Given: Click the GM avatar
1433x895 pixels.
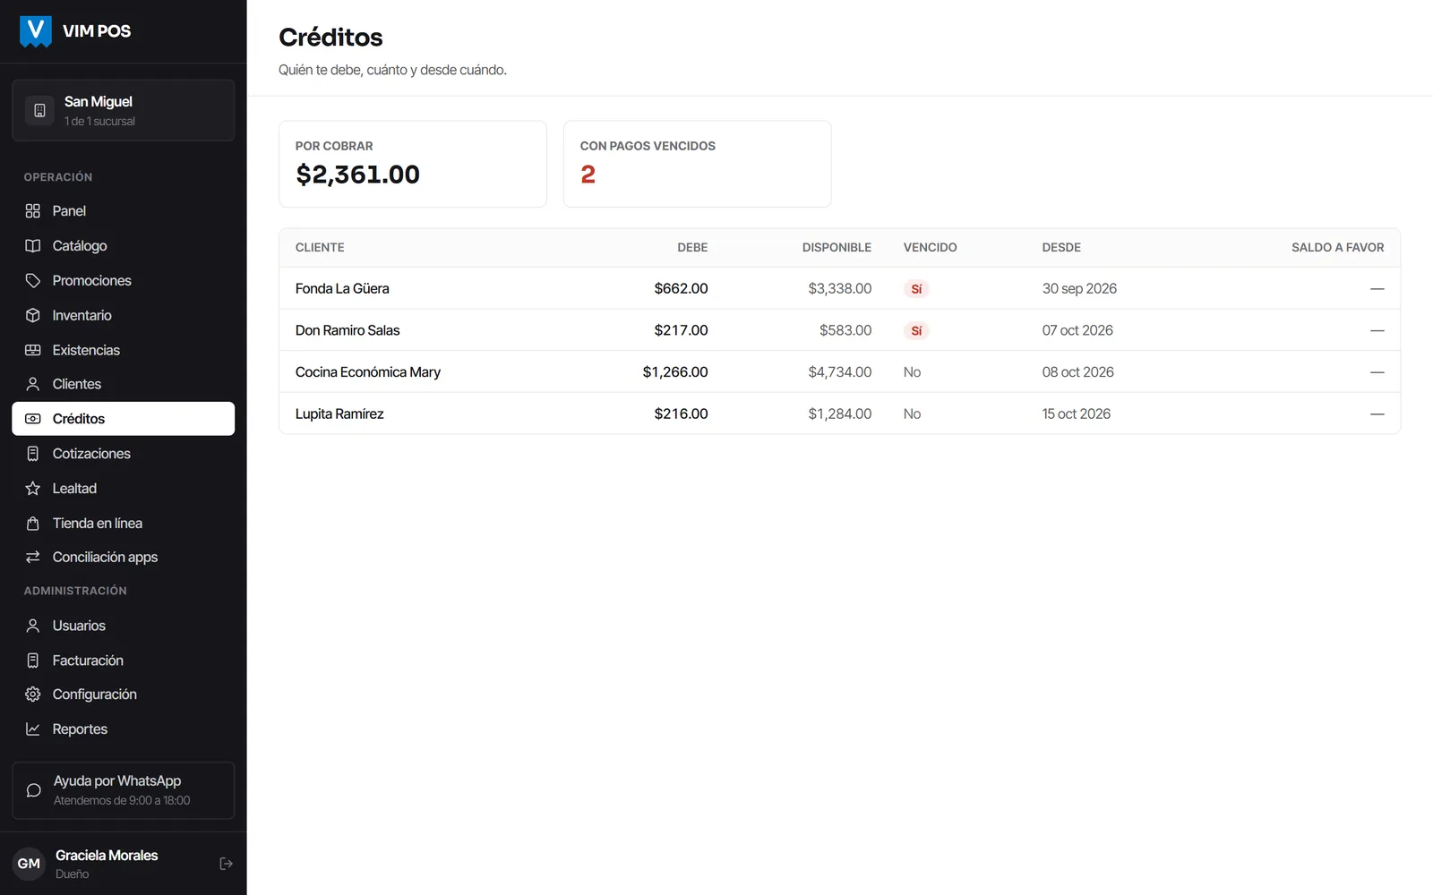Looking at the screenshot, I should coord(29,864).
